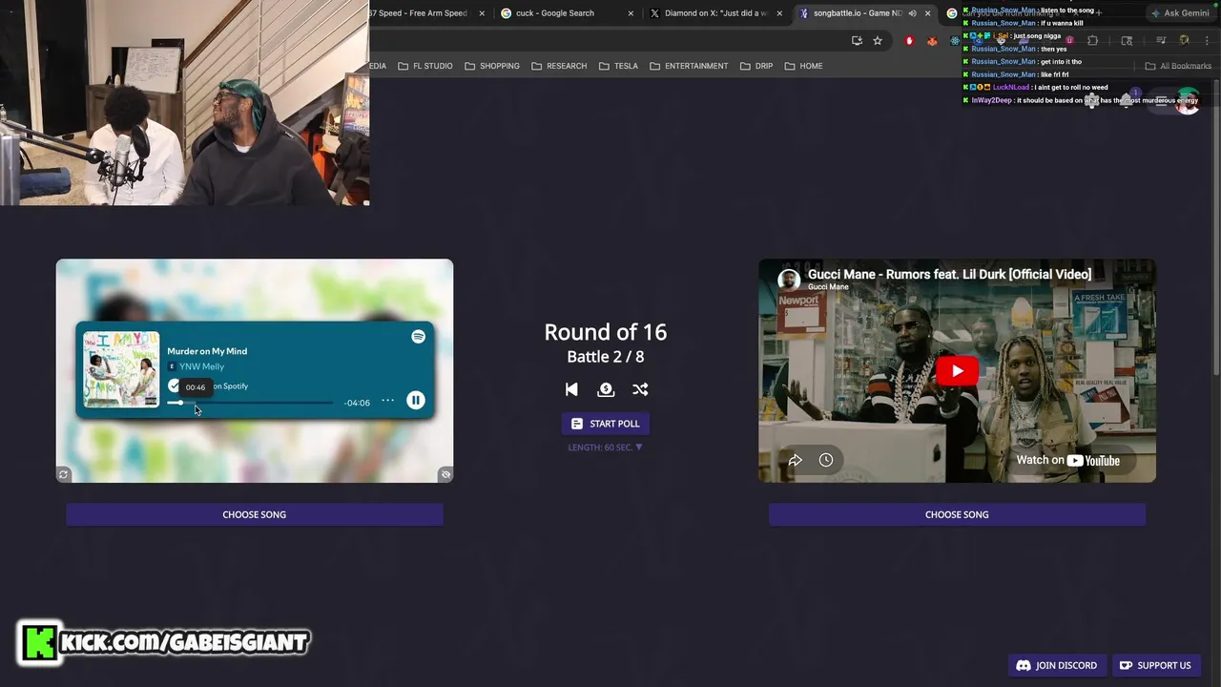1221x687 pixels.
Task: Expand the Length 60 sec dropdown
Action: [606, 448]
